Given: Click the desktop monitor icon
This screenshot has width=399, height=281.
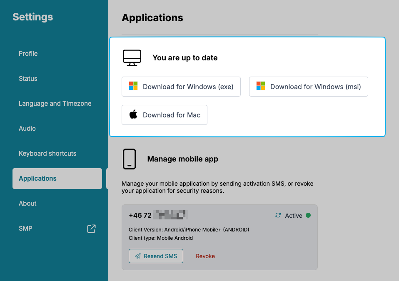Looking at the screenshot, I should (x=132, y=58).
